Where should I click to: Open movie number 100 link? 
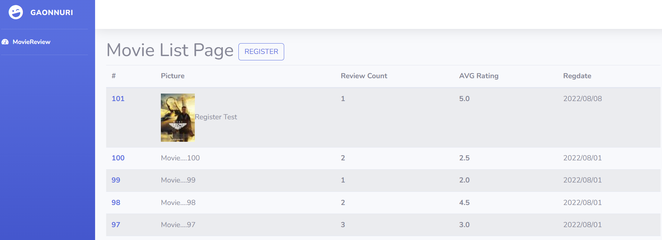coord(118,158)
